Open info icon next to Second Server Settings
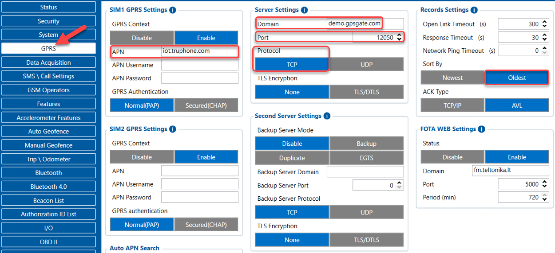Image resolution: width=555 pixels, height=253 pixels. (327, 116)
